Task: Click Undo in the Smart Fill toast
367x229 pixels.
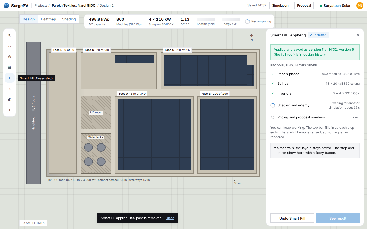Action: pyautogui.click(x=170, y=218)
